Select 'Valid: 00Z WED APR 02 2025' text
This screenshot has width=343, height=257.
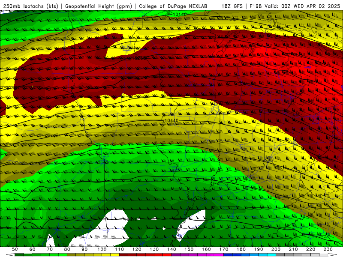click(x=302, y=6)
